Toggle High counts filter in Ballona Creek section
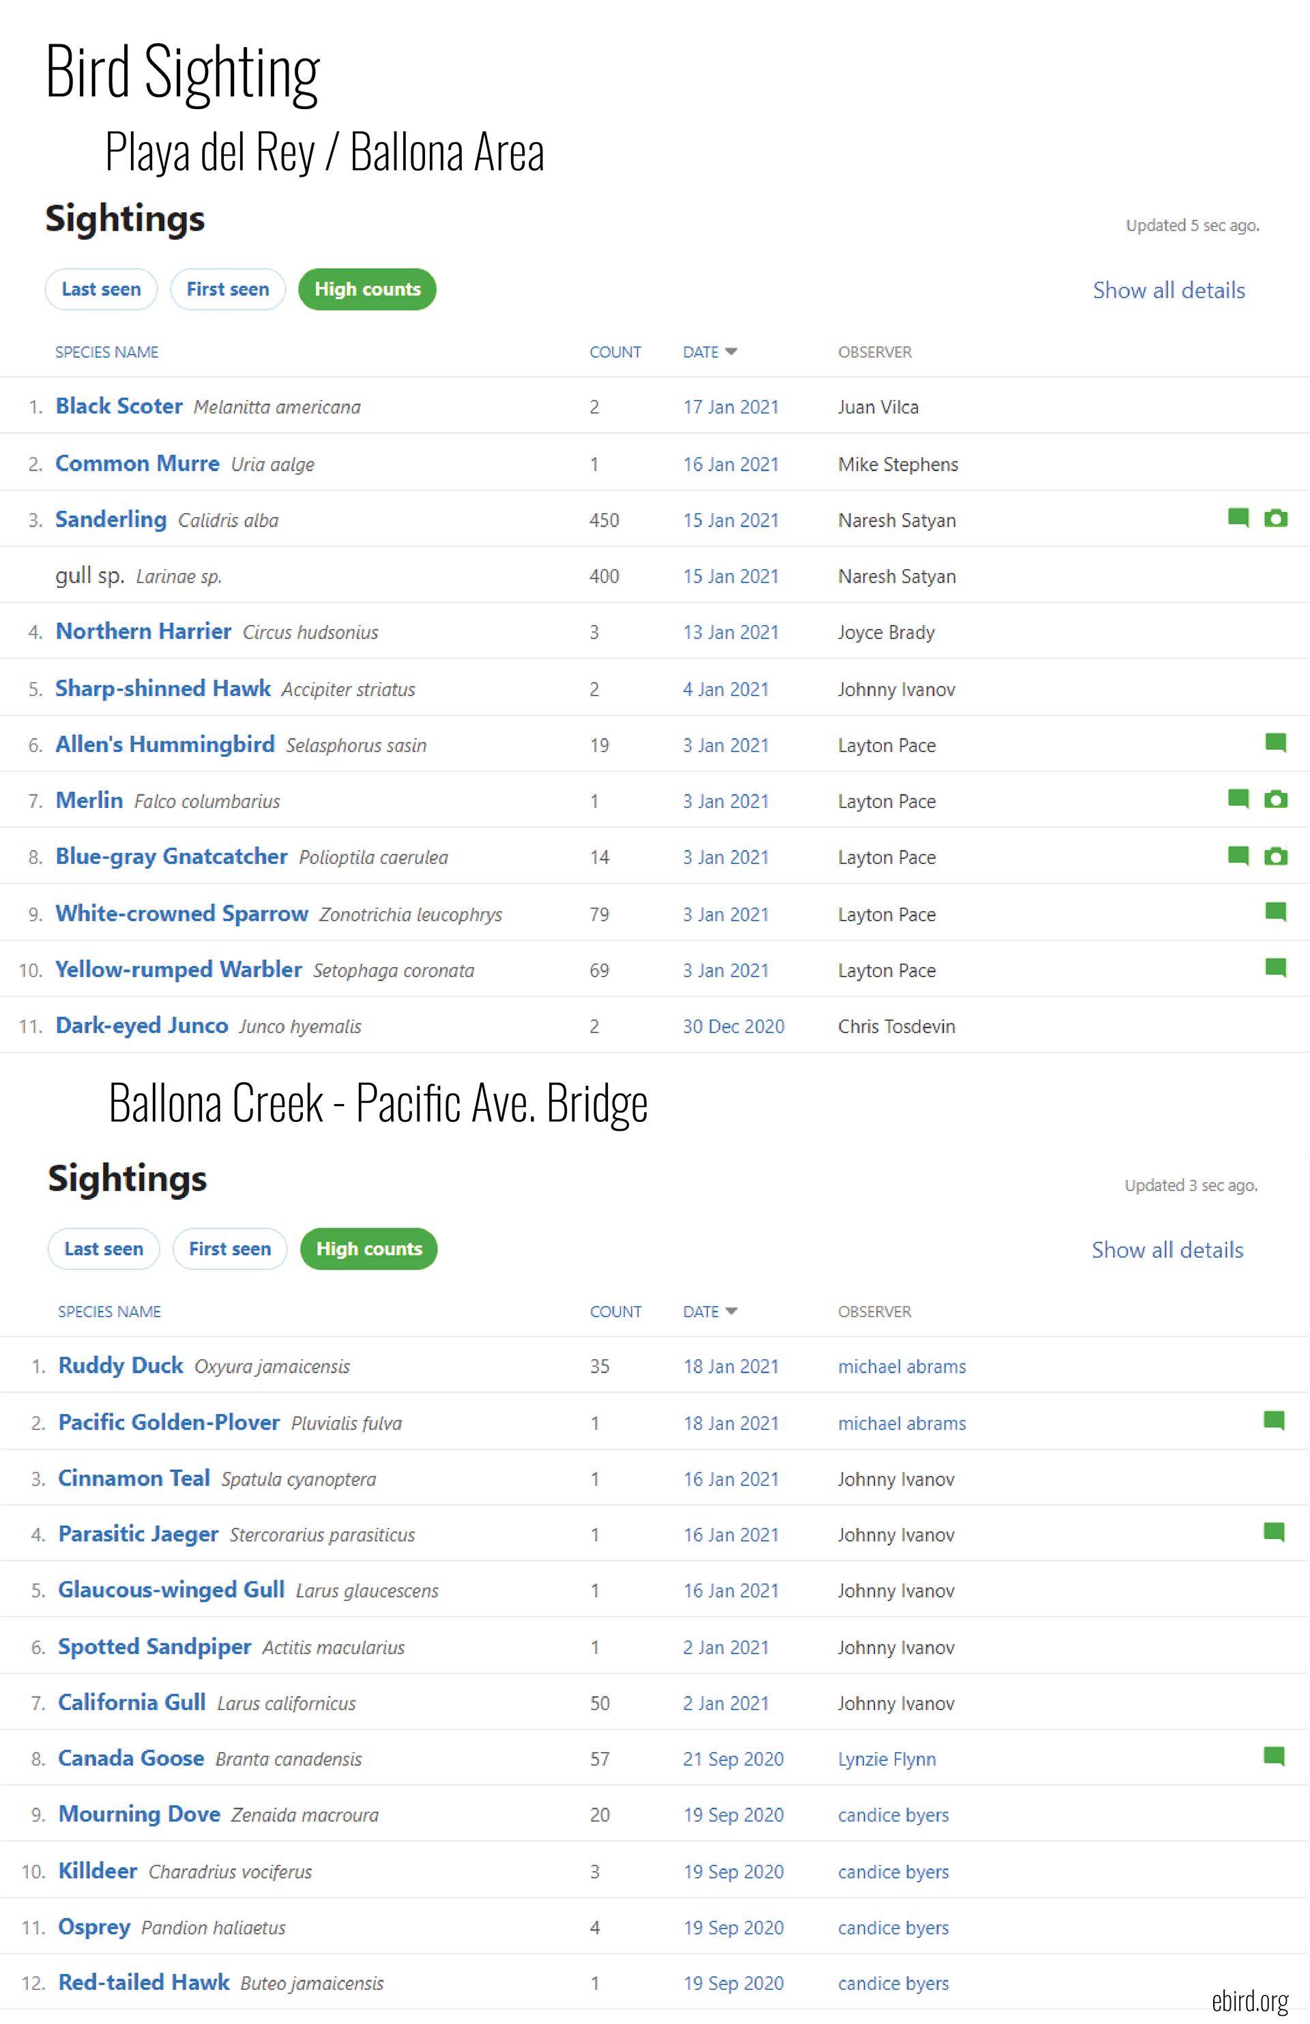This screenshot has width=1310, height=2024. [x=369, y=1248]
